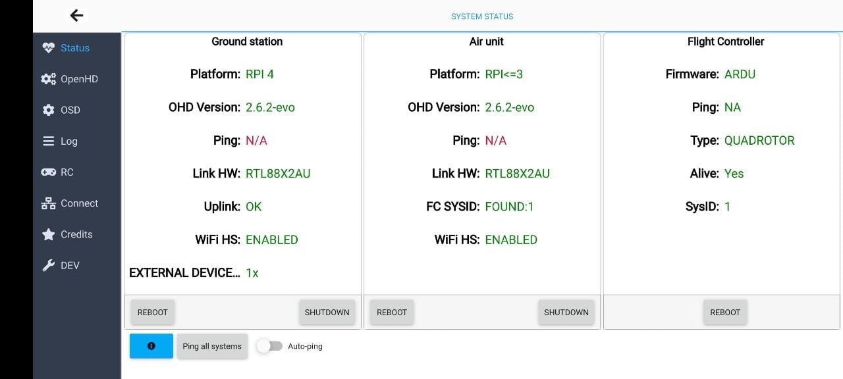Click the DEV wrench icon
Image resolution: width=843 pixels, height=379 pixels.
tap(48, 266)
